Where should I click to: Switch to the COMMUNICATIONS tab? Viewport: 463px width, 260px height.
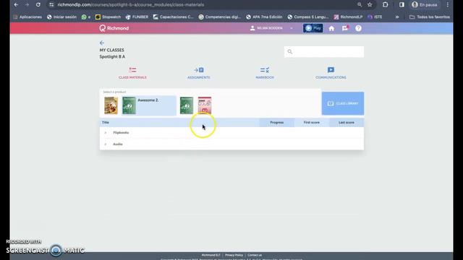click(331, 73)
